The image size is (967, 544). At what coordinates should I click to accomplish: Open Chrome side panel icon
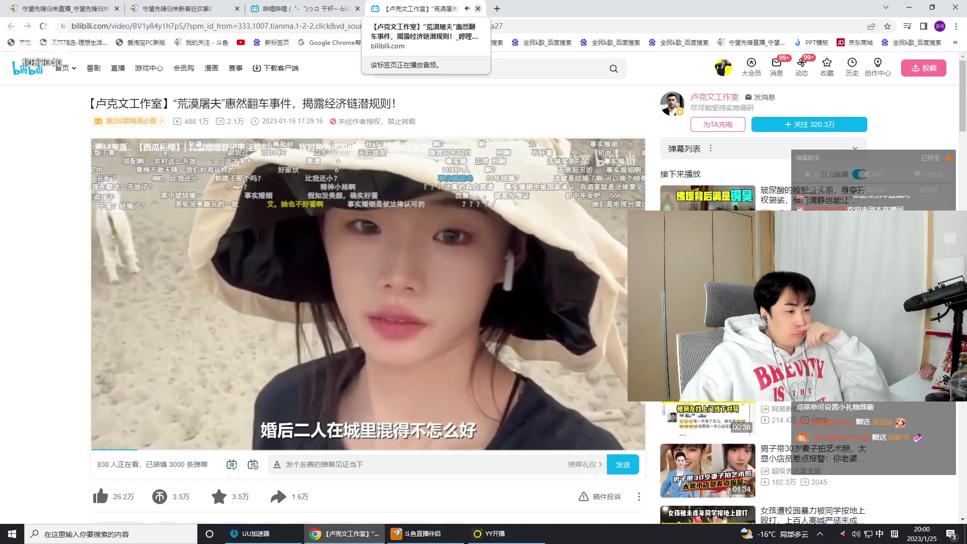click(923, 26)
